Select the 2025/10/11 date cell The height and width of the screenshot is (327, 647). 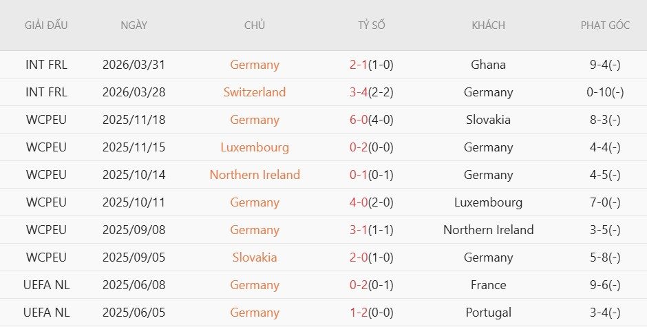click(134, 202)
